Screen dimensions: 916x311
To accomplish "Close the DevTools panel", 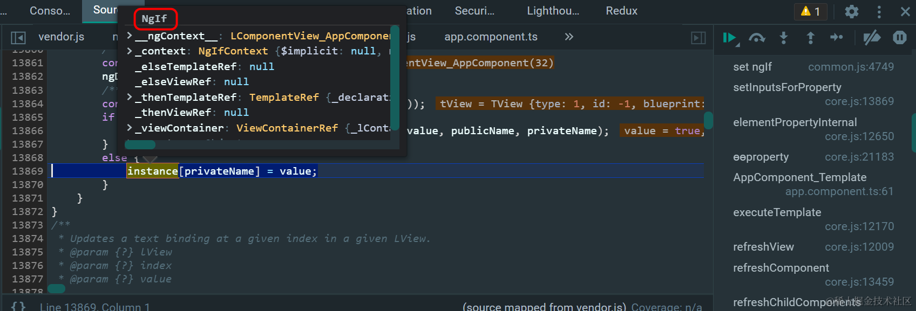I will 905,11.
